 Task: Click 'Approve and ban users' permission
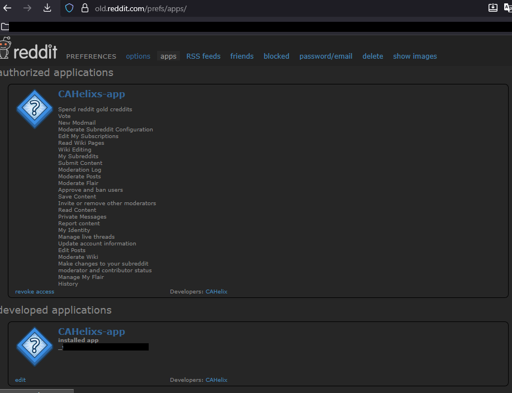(x=91, y=190)
